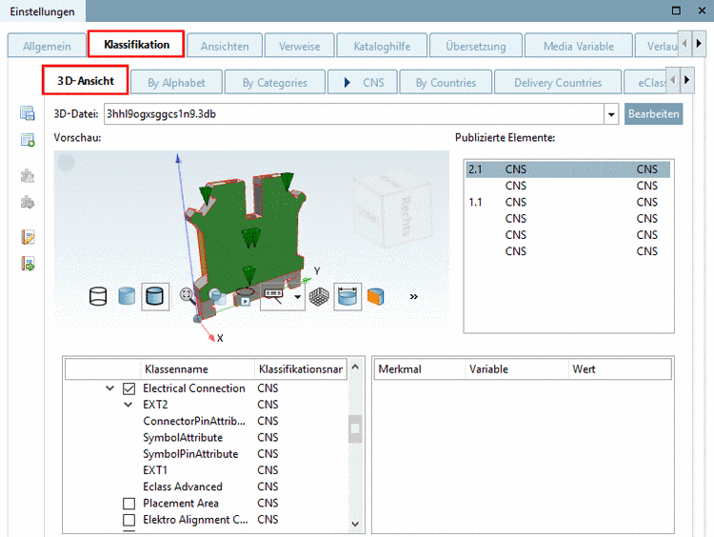This screenshot has width=714, height=537.
Task: Uncheck the Electrical Connection checkbox
Action: point(129,388)
